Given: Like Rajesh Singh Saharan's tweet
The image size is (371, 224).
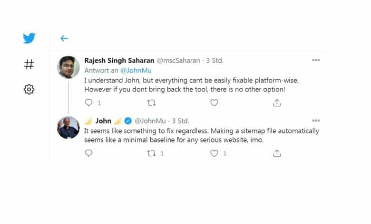Looking at the screenshot, I should point(214,102).
